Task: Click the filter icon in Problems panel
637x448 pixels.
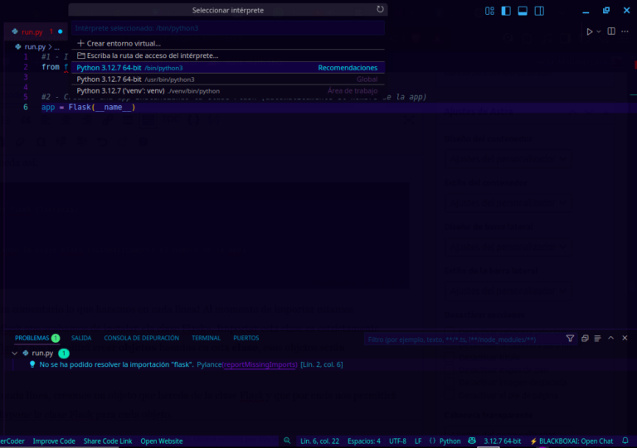Action: (570, 339)
